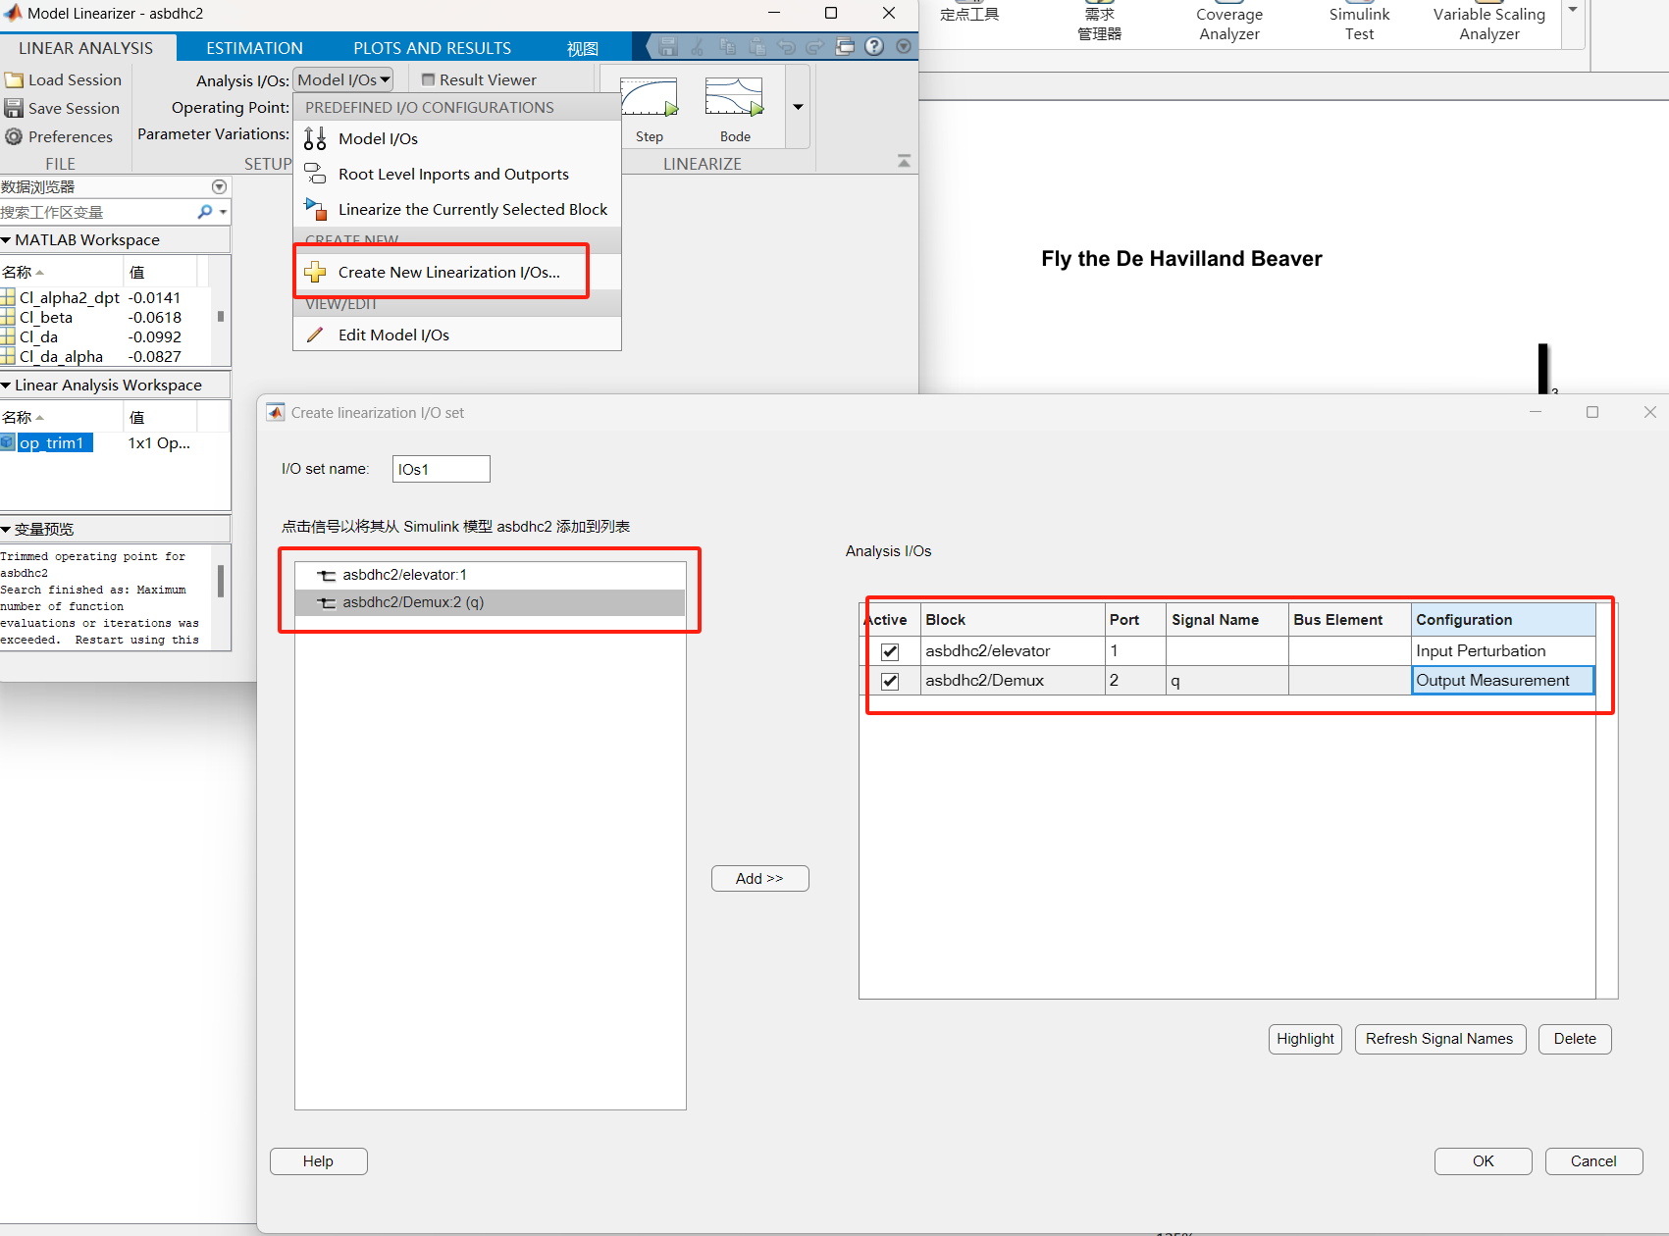Click the I/O set name input field
This screenshot has height=1236, width=1669.
pos(441,469)
